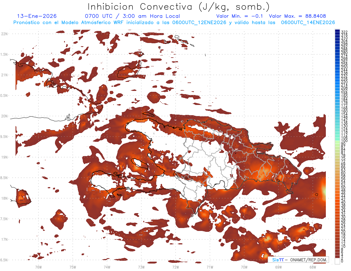This screenshot has width=351, height=271.
Task: Click the "9.5N" latitude tick label
Action: tap(4, 137)
